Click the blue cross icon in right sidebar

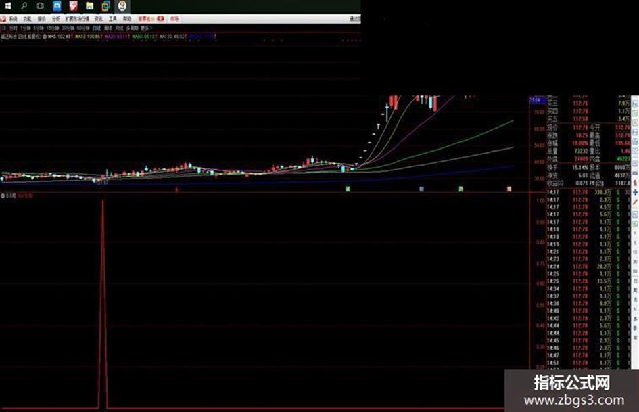point(635,193)
